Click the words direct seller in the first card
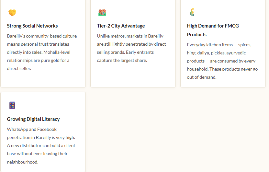269x172 pixels. [x=19, y=68]
